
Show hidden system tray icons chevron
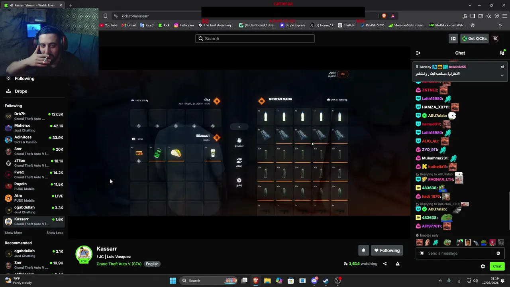click(x=440, y=281)
